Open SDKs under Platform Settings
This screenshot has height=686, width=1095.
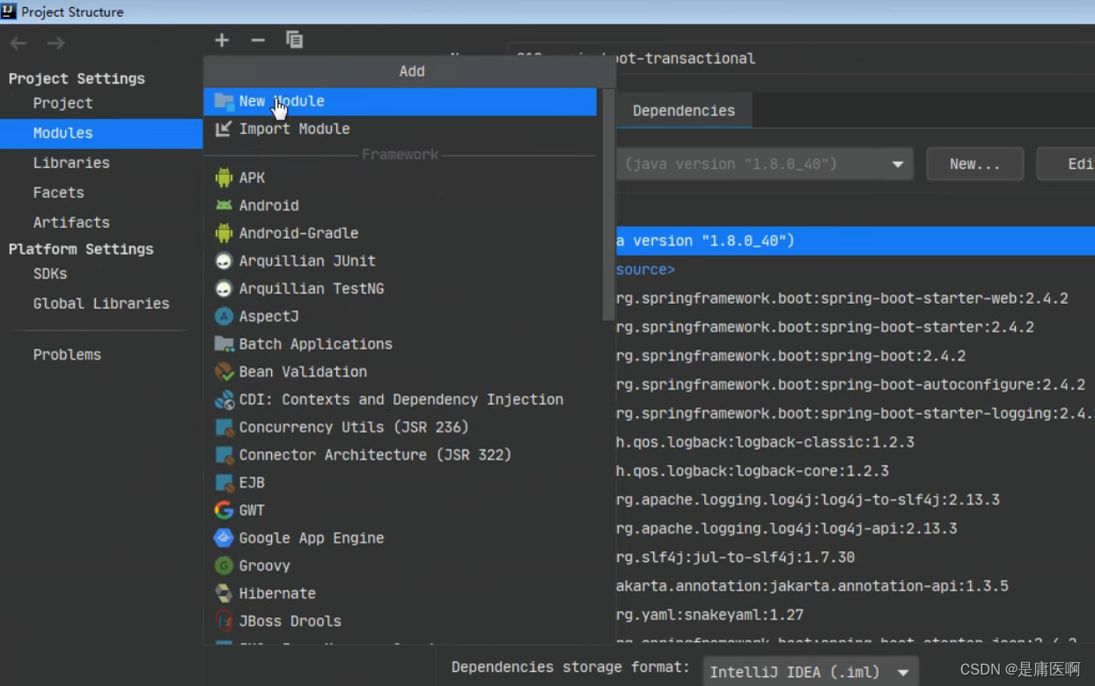click(x=50, y=274)
